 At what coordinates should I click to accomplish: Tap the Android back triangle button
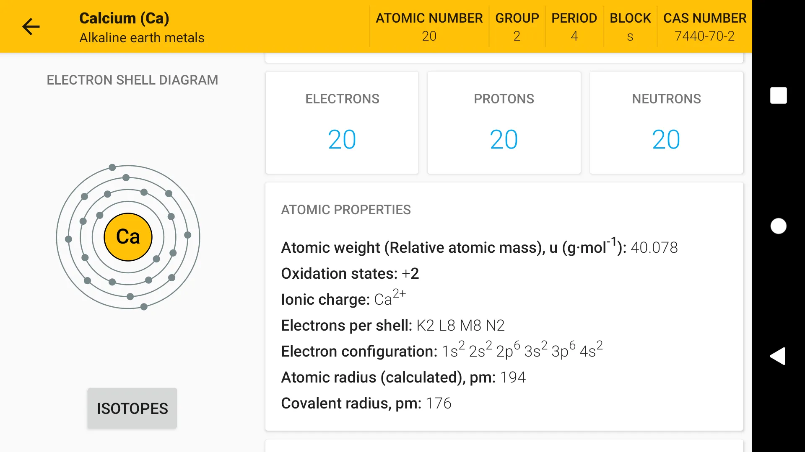pyautogui.click(x=778, y=356)
